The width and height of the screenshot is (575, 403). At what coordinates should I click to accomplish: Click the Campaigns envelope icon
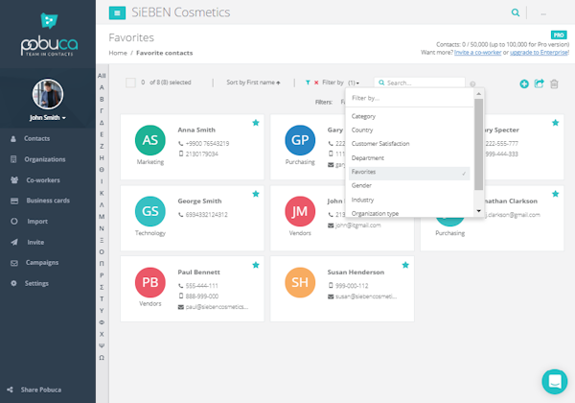(14, 263)
